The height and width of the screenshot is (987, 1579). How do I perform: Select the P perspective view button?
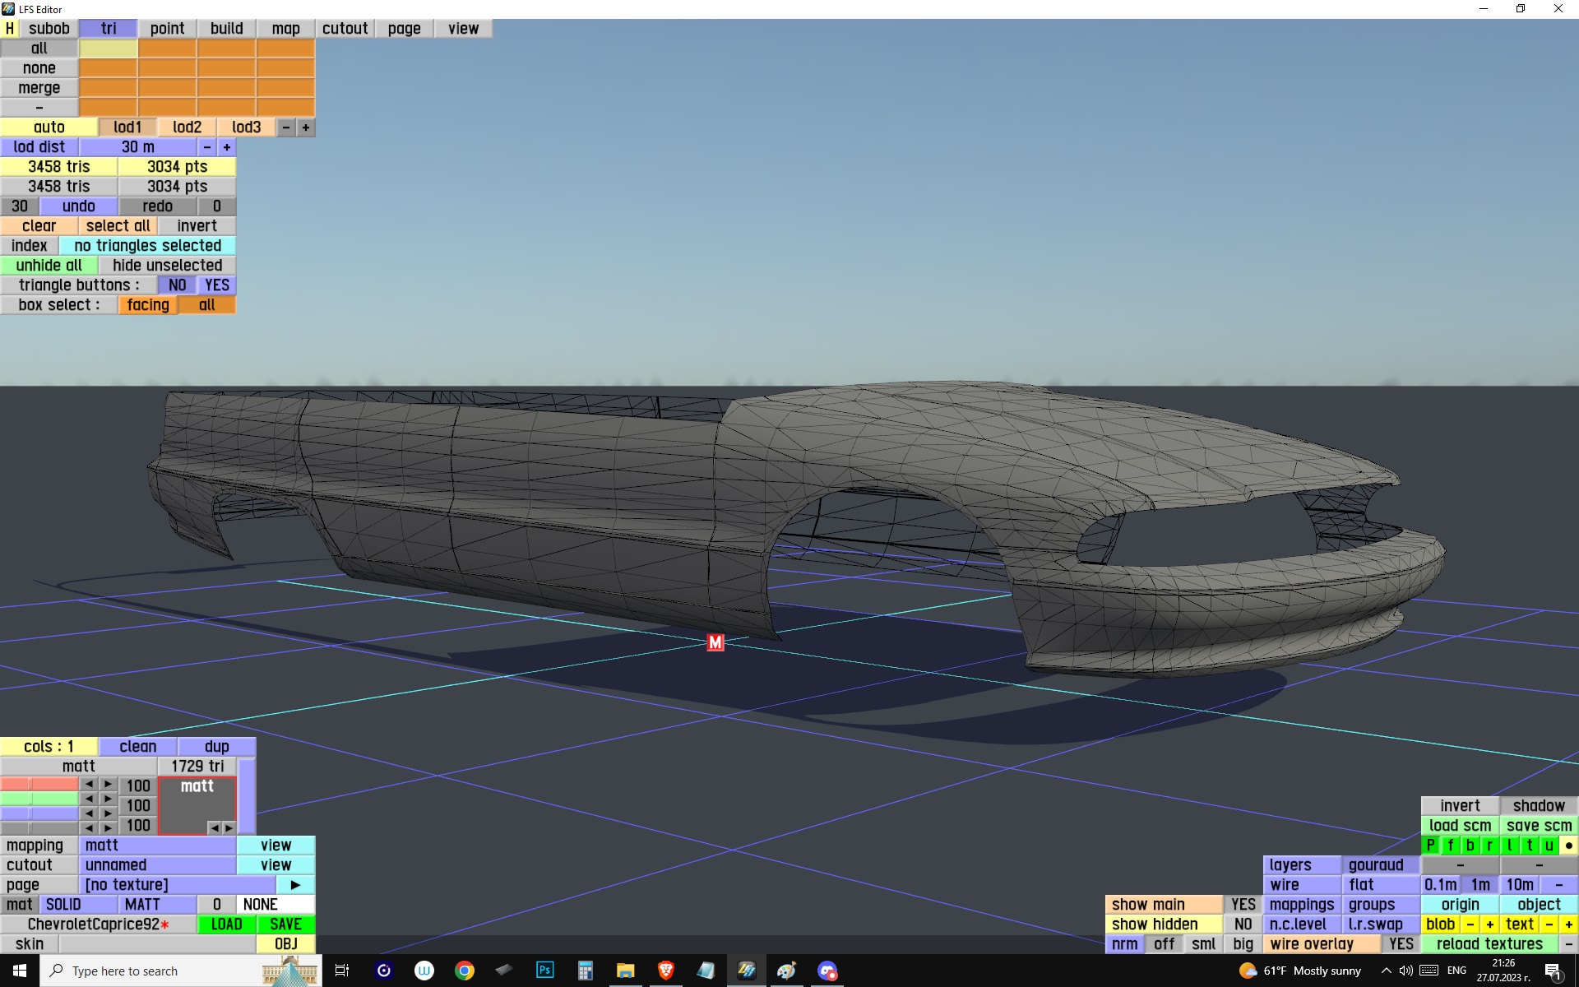(1431, 846)
